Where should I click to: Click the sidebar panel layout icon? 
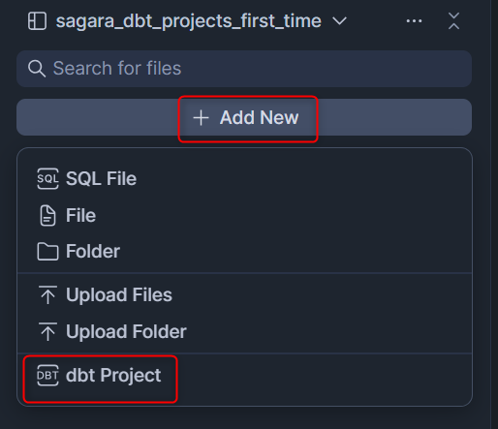pyautogui.click(x=37, y=21)
